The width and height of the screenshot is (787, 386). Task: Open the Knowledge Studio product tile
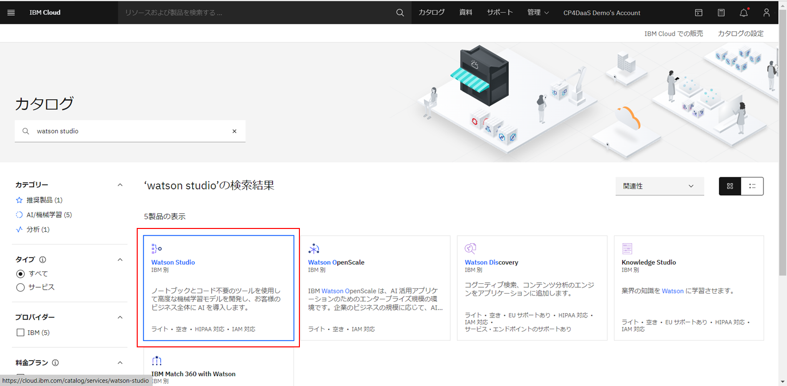689,288
